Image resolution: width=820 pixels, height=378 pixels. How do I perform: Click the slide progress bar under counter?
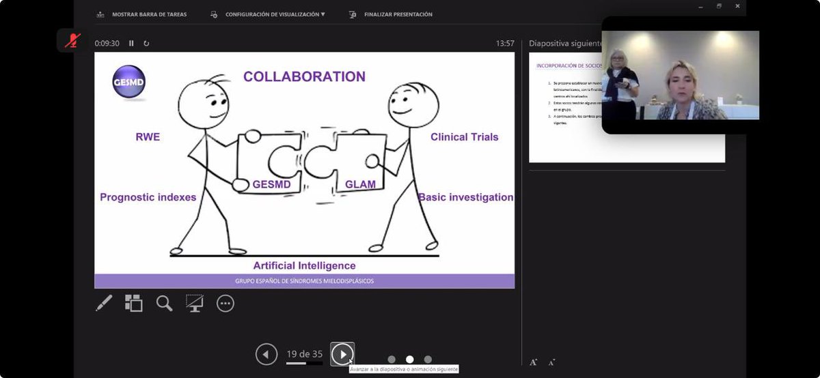click(x=304, y=363)
